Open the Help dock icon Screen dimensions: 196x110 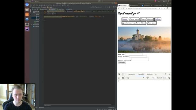tap(27, 19)
